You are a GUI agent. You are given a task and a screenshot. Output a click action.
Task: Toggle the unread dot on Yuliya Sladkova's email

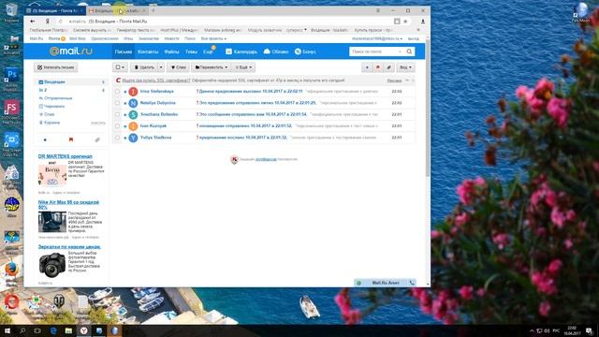(125, 138)
